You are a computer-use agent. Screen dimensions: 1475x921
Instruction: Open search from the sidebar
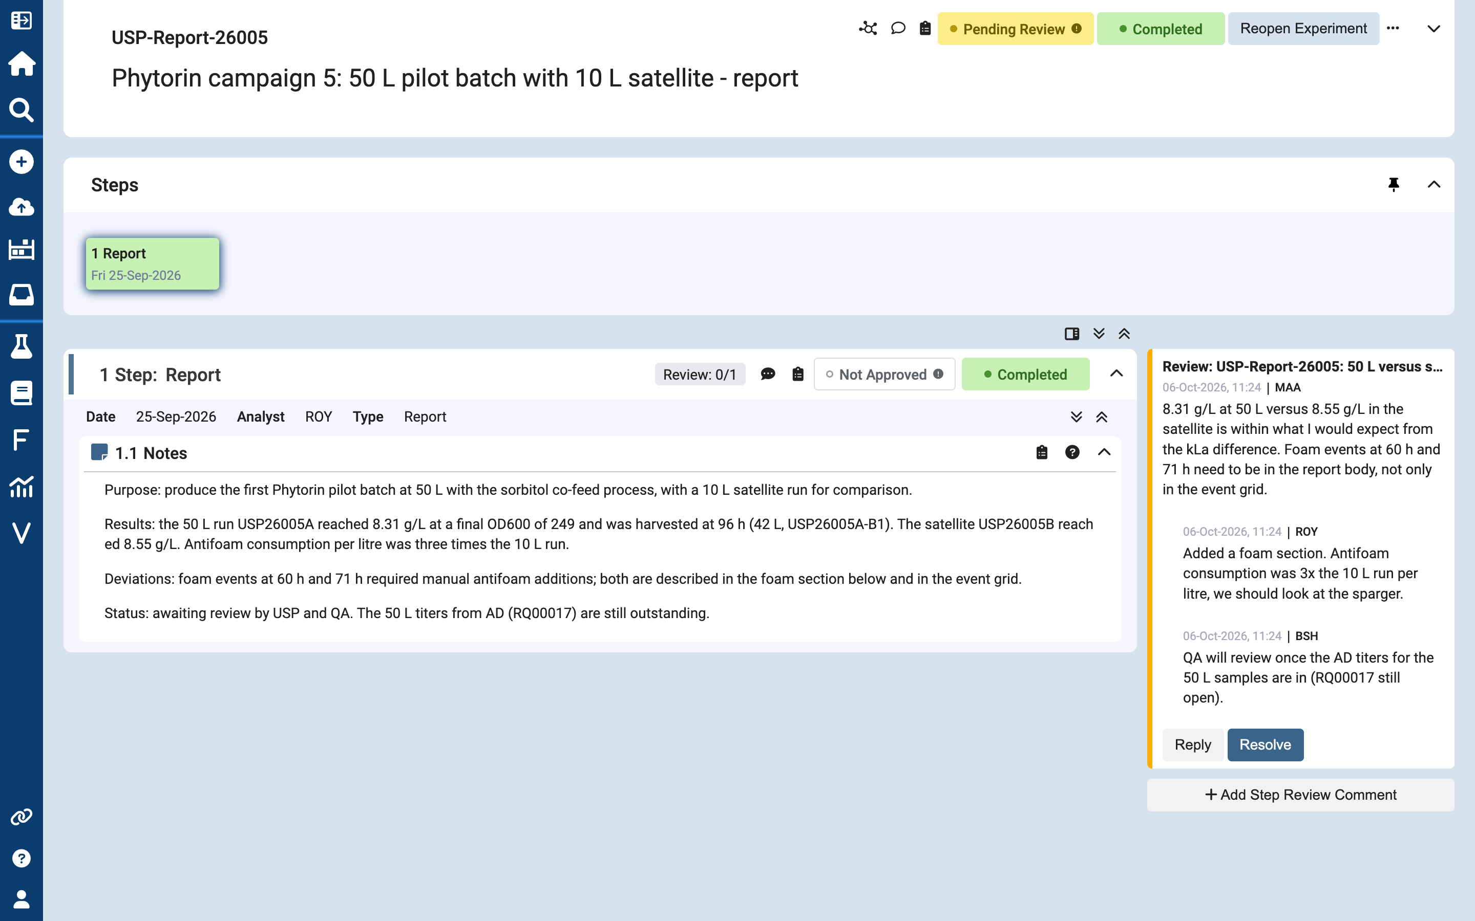click(22, 109)
